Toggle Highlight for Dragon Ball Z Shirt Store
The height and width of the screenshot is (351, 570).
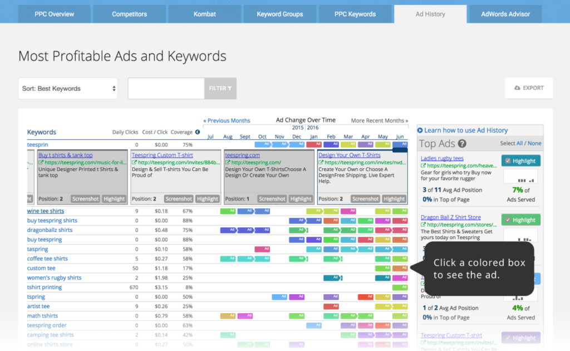(x=521, y=220)
